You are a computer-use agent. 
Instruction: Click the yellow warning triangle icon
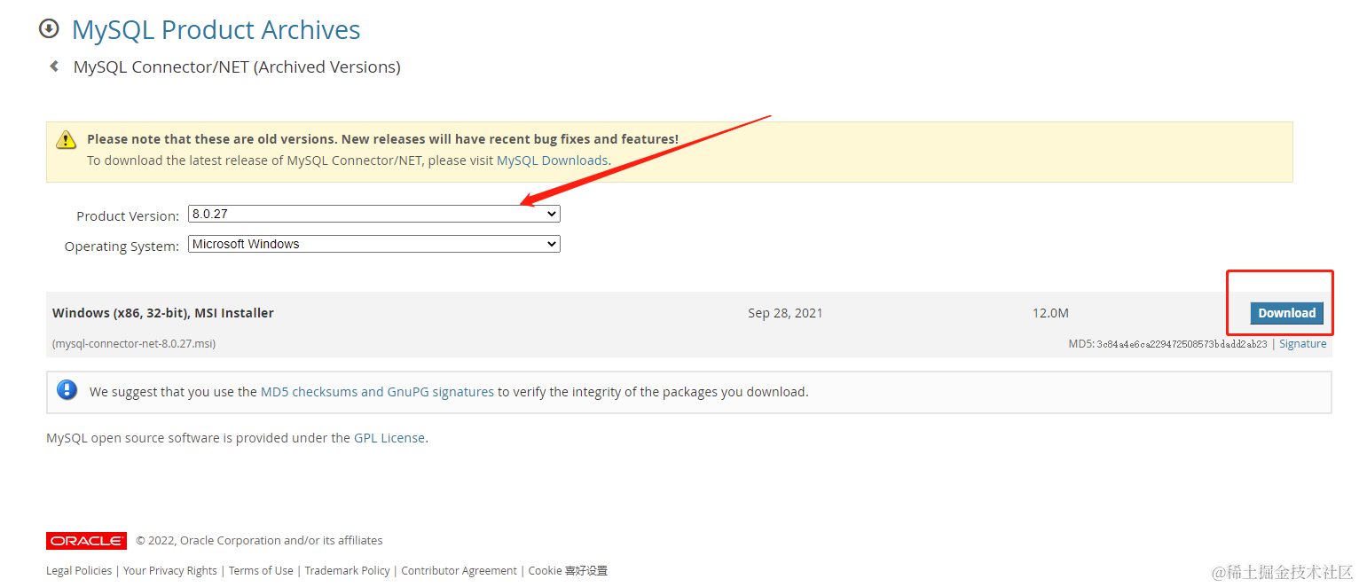(66, 140)
